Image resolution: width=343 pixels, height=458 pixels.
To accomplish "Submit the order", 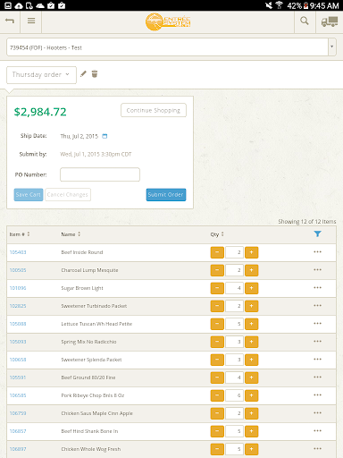I will pyautogui.click(x=166, y=195).
